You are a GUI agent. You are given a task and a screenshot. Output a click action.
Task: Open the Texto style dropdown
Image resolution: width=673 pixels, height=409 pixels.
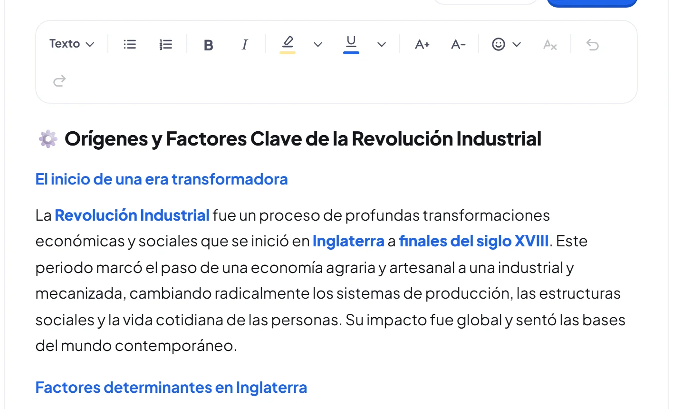point(72,44)
